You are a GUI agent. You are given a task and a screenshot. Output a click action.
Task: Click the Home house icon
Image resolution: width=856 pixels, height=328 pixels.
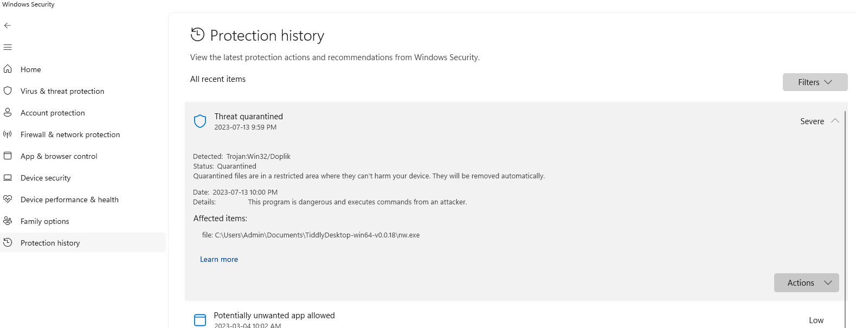[x=8, y=69]
